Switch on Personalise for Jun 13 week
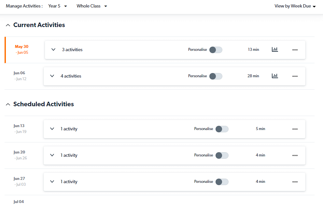 pos(222,129)
